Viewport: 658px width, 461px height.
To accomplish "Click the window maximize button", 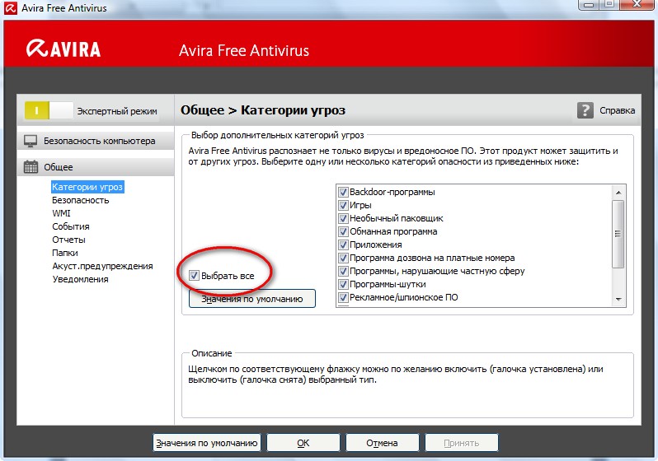I will coord(609,4).
